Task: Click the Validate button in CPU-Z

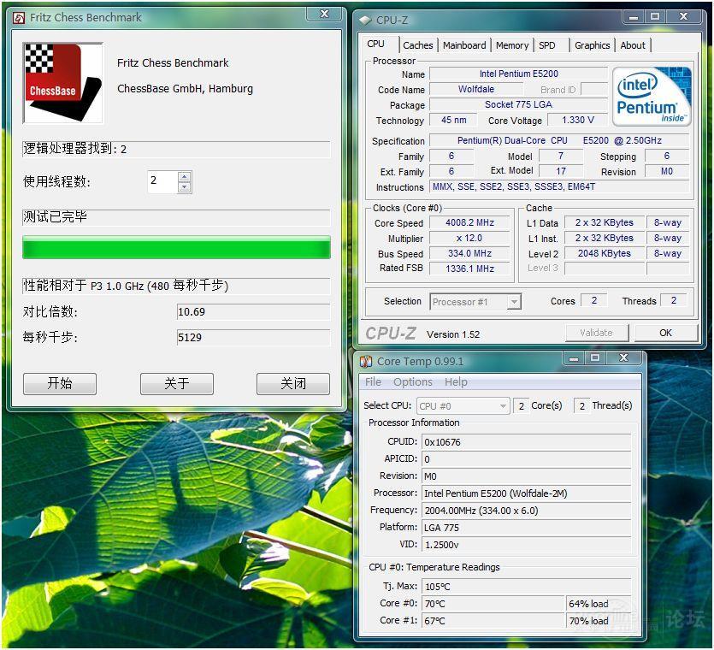Action: point(597,333)
